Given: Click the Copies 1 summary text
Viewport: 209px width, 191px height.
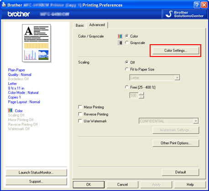Looking at the screenshot, I should click(14, 97).
